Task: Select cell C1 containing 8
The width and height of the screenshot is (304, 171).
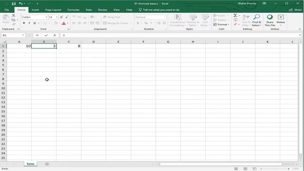Action: coord(69,46)
